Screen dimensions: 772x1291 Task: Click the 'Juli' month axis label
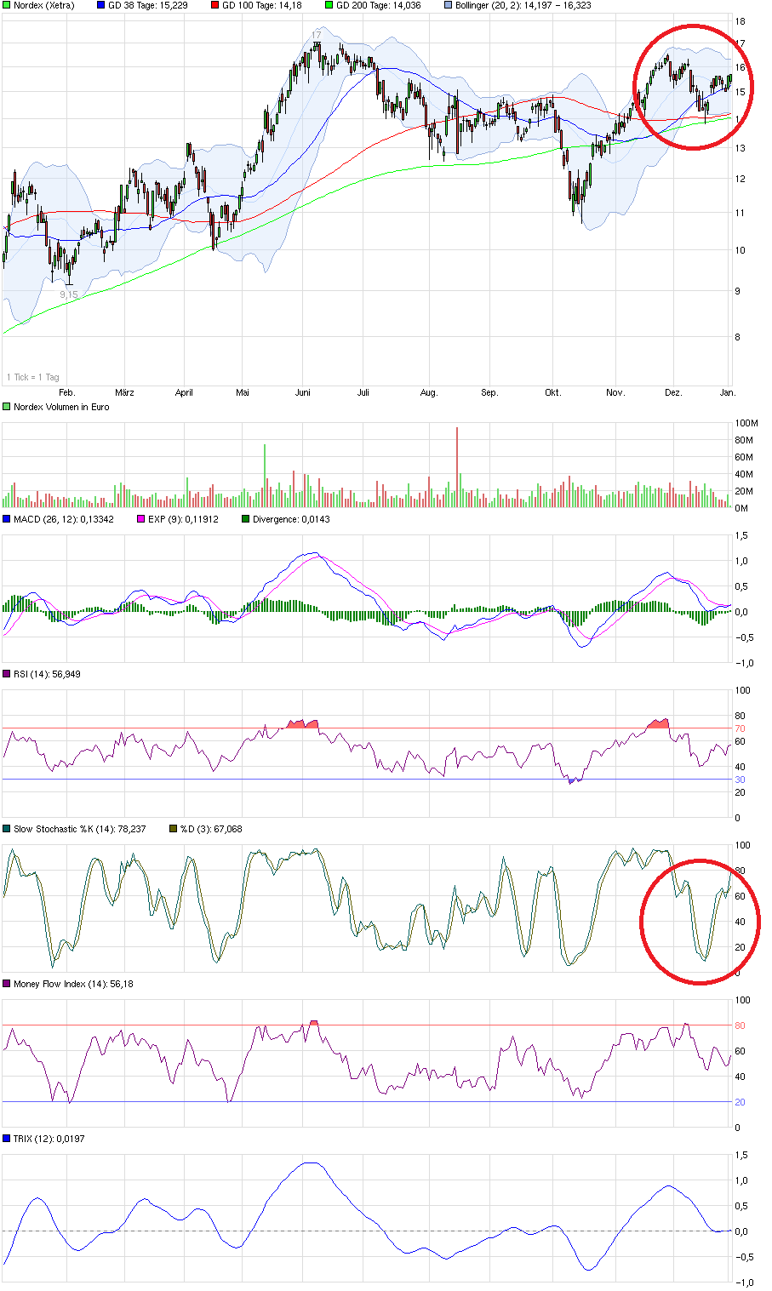tap(363, 393)
